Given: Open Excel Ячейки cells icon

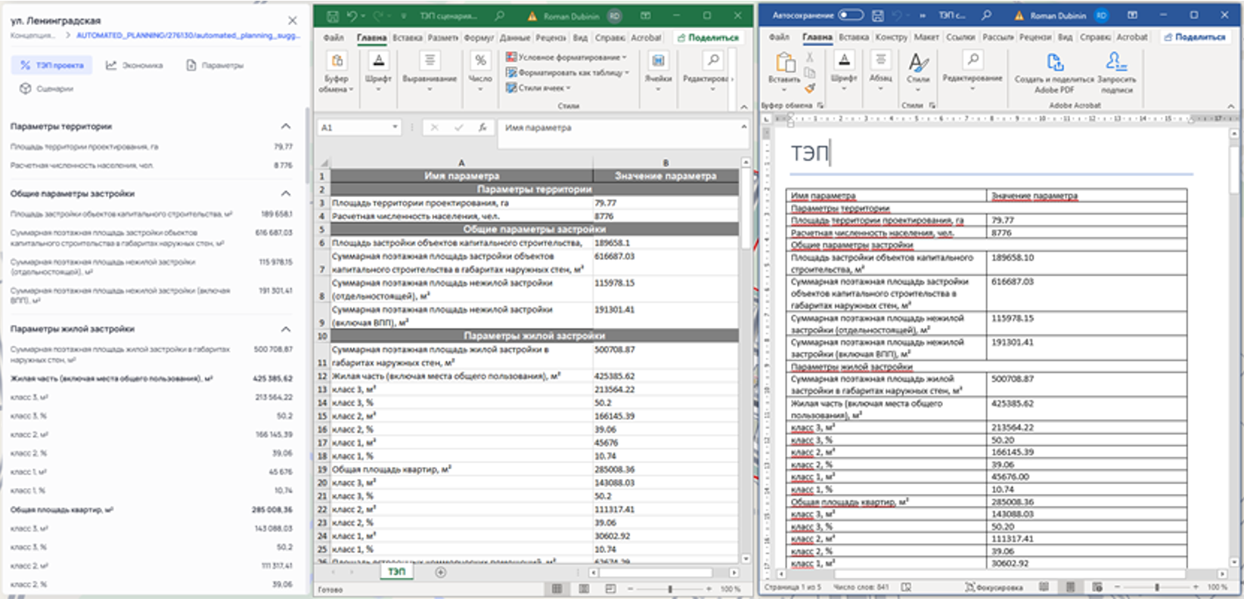Looking at the screenshot, I should 658,60.
